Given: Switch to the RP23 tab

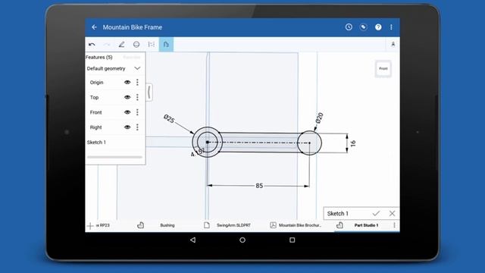Looking at the screenshot, I should (103, 225).
